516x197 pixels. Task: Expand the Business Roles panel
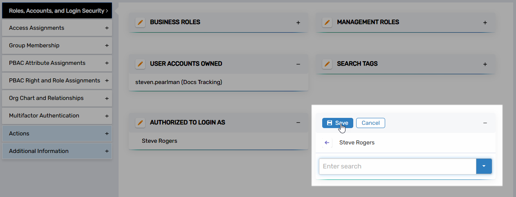click(x=298, y=22)
